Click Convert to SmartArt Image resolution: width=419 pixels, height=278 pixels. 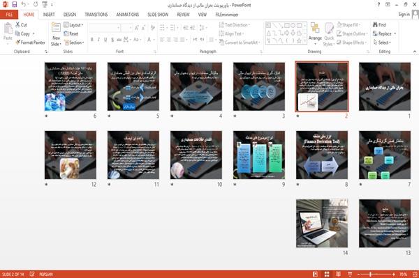[x=239, y=43]
